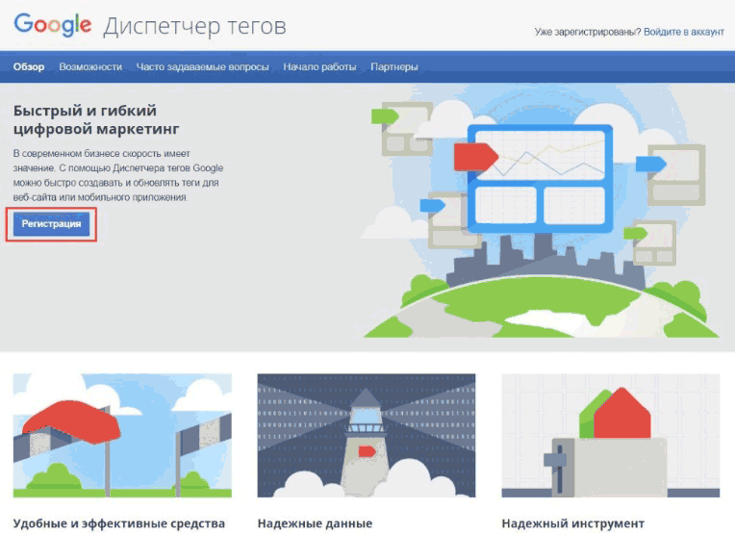Open the lighthouse data illustration

[367, 435]
